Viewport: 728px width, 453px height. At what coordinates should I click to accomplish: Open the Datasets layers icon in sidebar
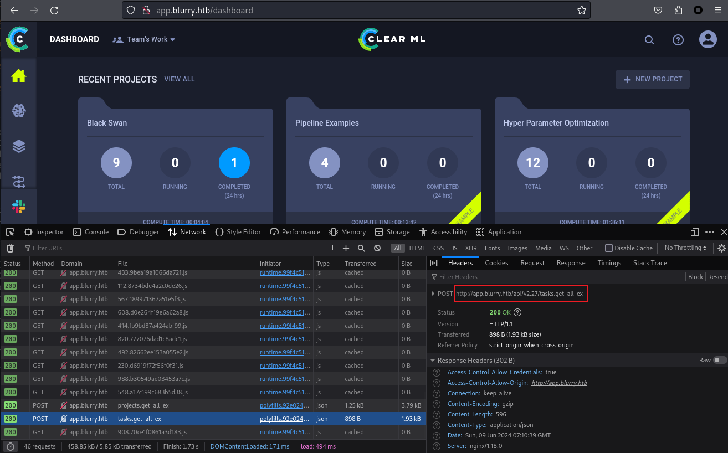pyautogui.click(x=18, y=146)
